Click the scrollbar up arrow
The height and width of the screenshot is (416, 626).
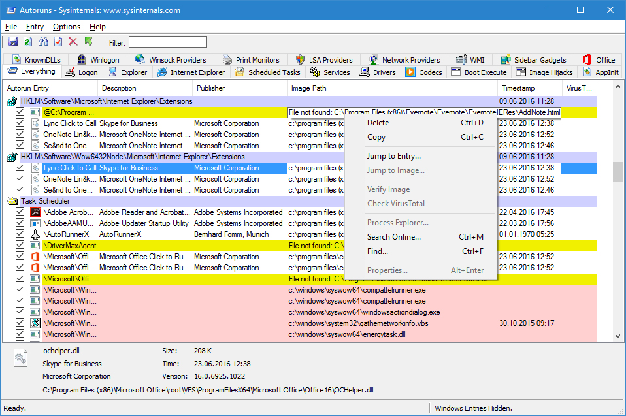pyautogui.click(x=618, y=86)
